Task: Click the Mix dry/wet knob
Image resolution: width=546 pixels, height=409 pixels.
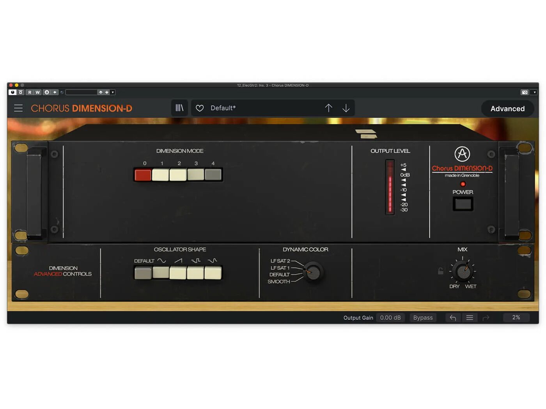Action: click(x=463, y=270)
